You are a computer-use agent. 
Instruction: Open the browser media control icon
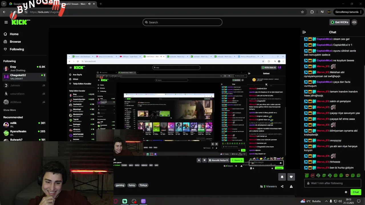pos(322,12)
